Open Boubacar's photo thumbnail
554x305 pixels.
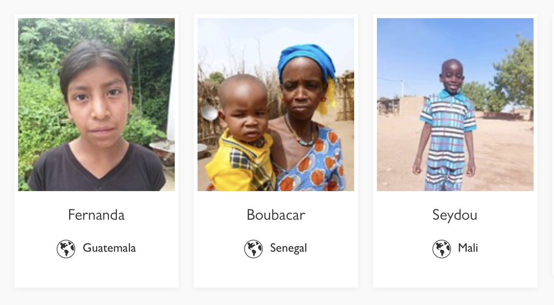click(x=276, y=104)
